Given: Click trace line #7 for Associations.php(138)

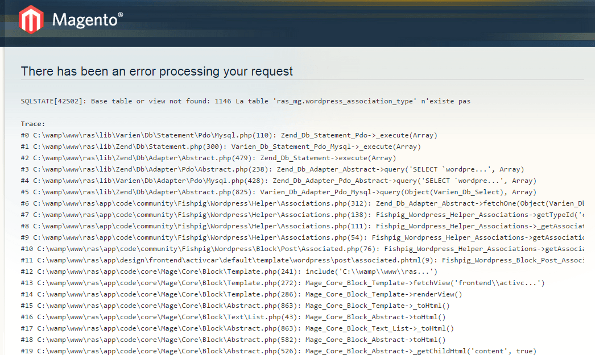Looking at the screenshot, I should tap(301, 215).
